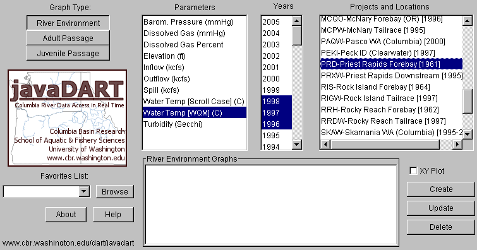The width and height of the screenshot is (477, 250).
Task: Select Barom. Pressure (mmHg) parameter
Action: [x=195, y=22]
